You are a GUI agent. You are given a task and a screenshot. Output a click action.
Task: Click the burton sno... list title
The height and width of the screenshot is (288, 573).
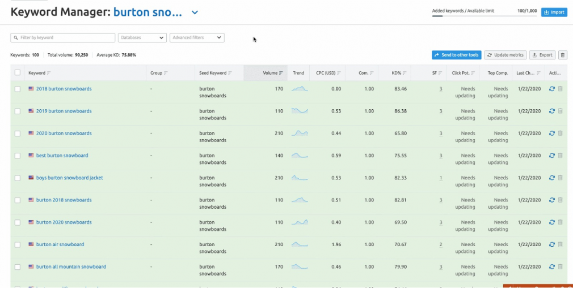tap(148, 12)
